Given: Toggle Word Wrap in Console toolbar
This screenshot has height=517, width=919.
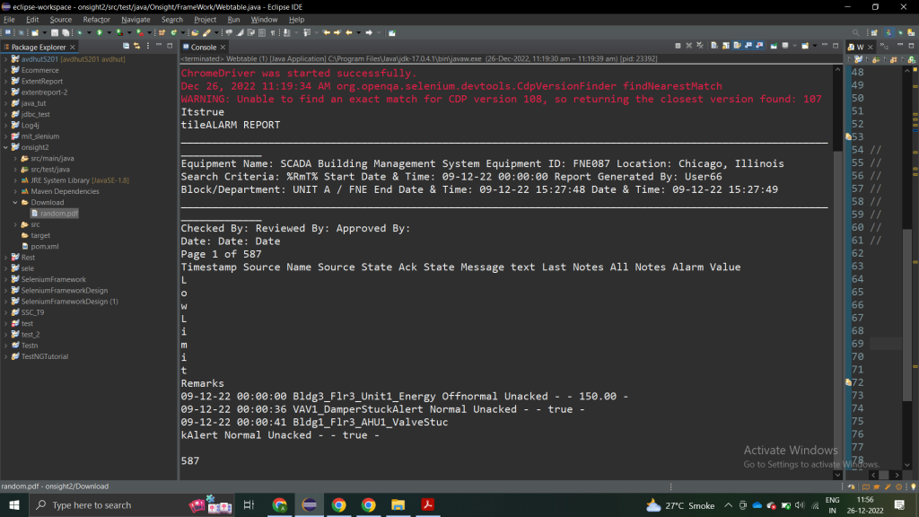Looking at the screenshot, I should [738, 46].
